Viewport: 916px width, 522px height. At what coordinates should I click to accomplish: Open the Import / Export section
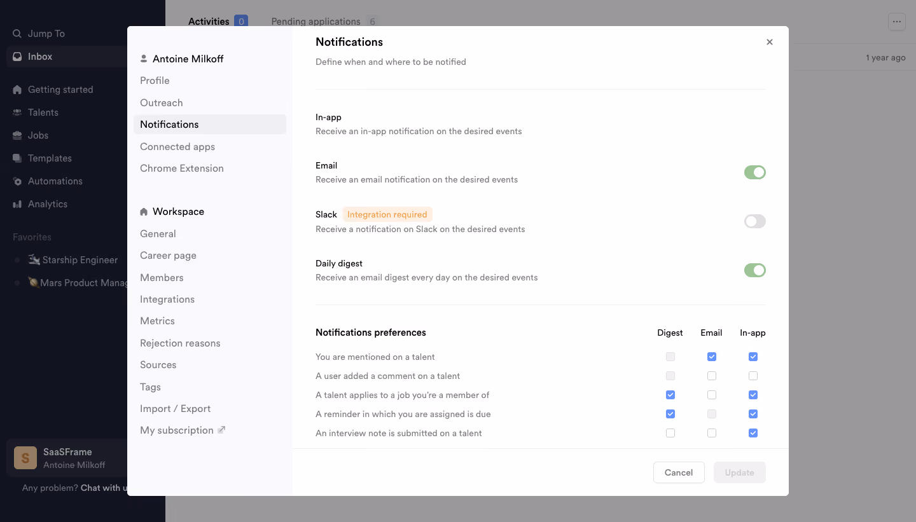210,408
